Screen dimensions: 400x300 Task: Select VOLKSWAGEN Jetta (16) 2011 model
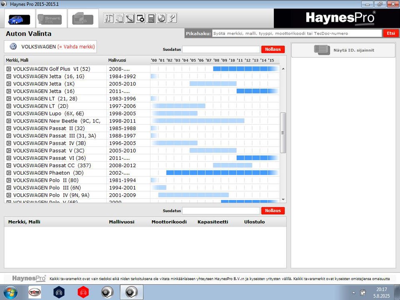click(44, 91)
